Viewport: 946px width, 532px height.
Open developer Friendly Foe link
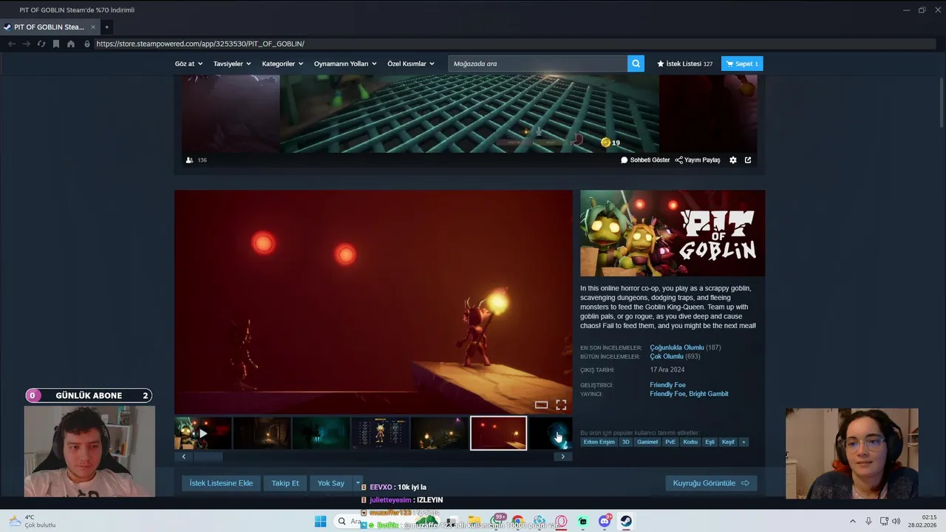tap(667, 385)
